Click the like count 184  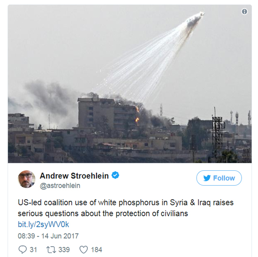97,250
